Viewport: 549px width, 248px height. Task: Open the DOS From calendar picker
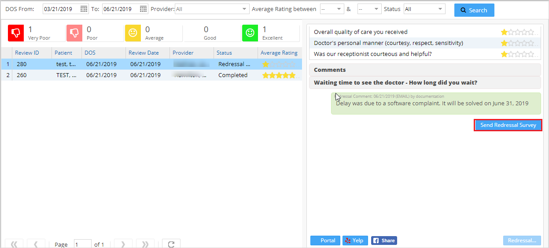(84, 9)
